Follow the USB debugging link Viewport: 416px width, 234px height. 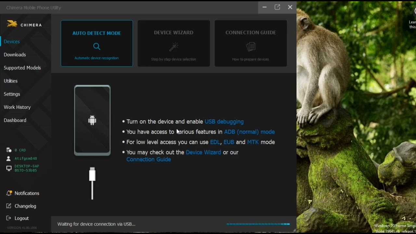(x=224, y=122)
